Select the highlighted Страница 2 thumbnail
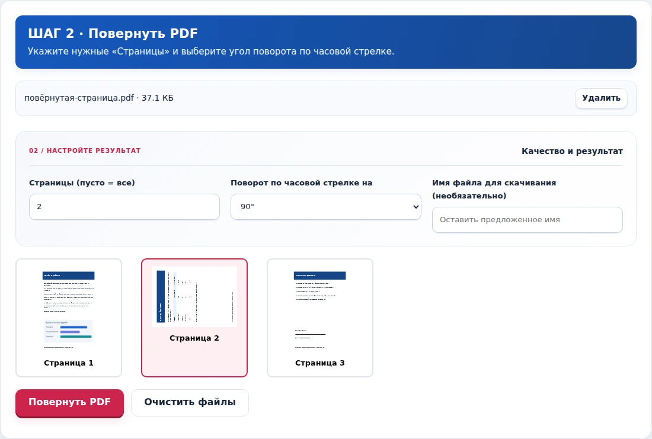652x439 pixels. [x=194, y=318]
